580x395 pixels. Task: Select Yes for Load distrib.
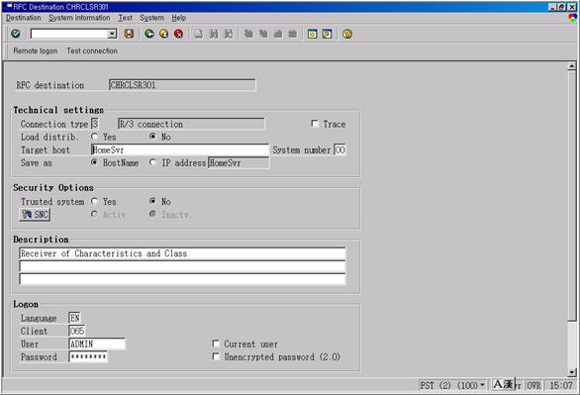coord(94,137)
